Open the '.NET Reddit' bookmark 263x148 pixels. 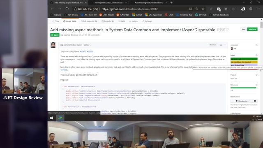coord(106,15)
